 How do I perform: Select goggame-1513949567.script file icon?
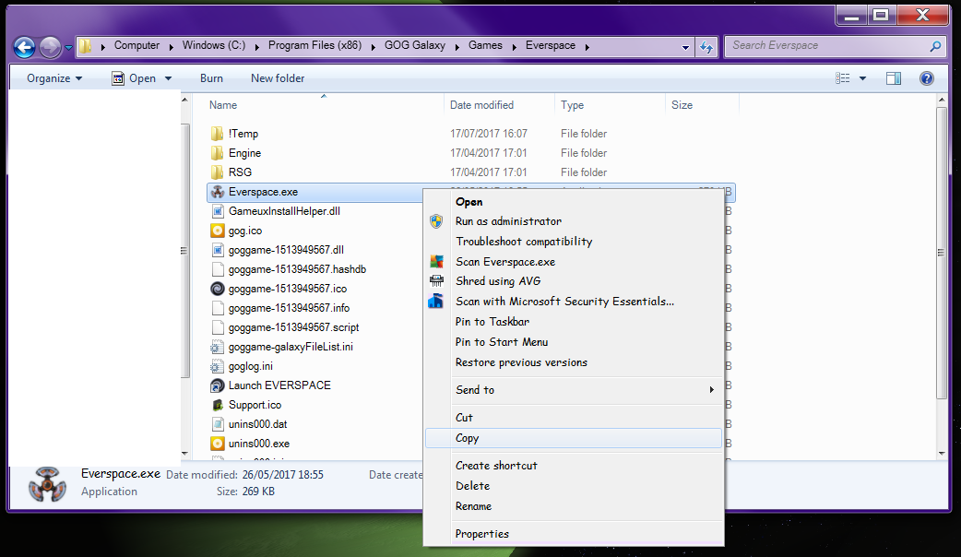(217, 327)
